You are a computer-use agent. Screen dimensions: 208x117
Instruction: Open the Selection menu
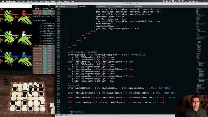click(x=30, y=1)
